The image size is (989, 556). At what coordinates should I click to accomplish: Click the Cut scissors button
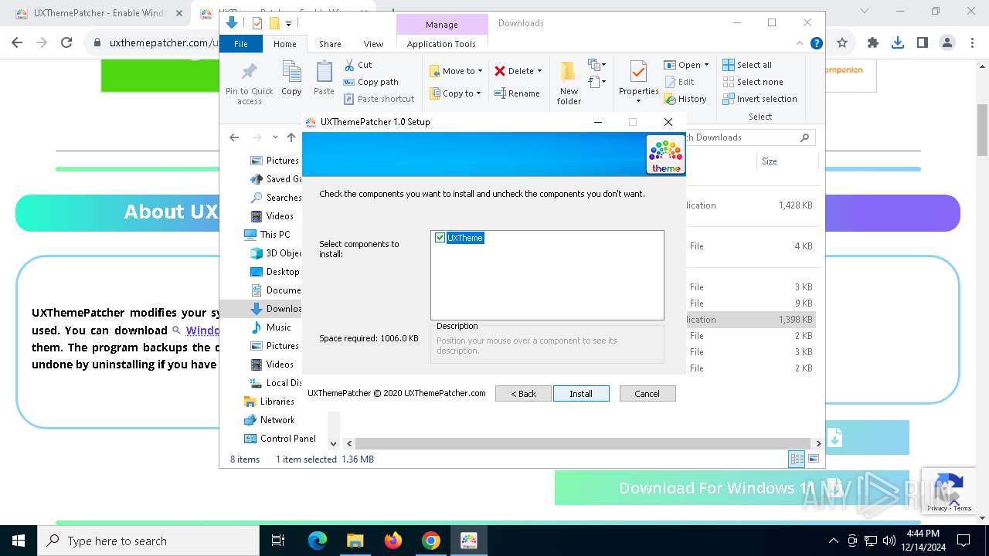click(x=358, y=65)
